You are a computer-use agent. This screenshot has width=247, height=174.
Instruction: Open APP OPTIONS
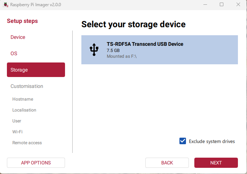point(36,163)
